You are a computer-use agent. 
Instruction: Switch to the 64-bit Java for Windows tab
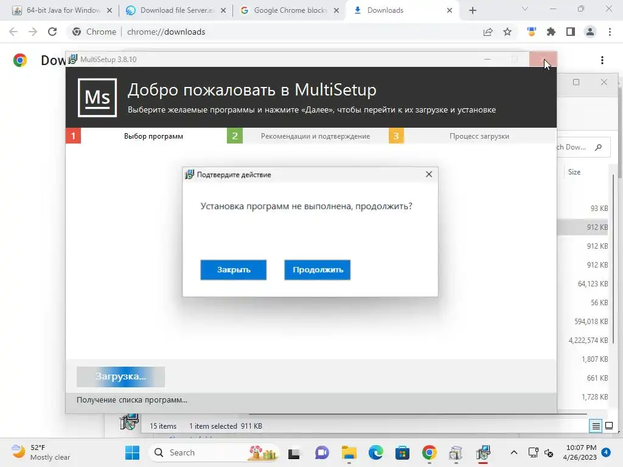click(x=63, y=10)
